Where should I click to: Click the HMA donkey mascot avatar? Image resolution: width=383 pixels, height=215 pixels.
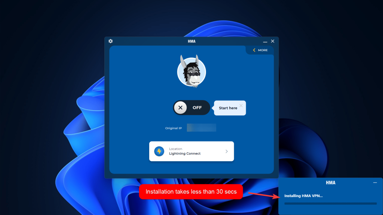click(x=191, y=71)
